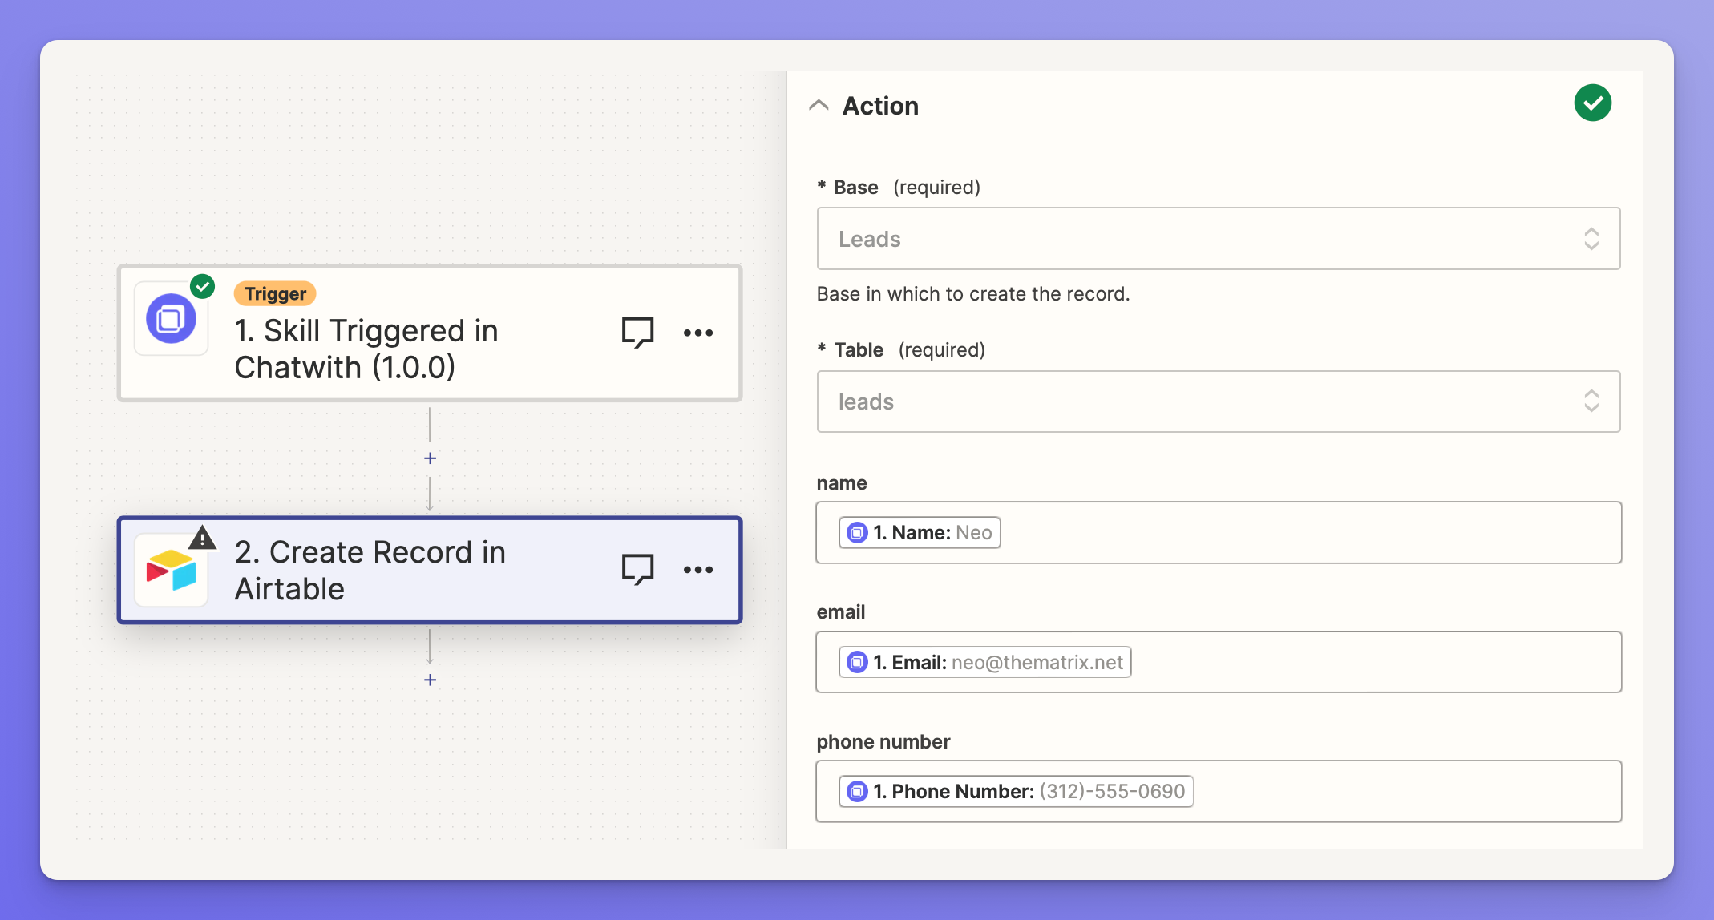This screenshot has height=920, width=1714.
Task: Click the name input field
Action: tap(1307, 533)
